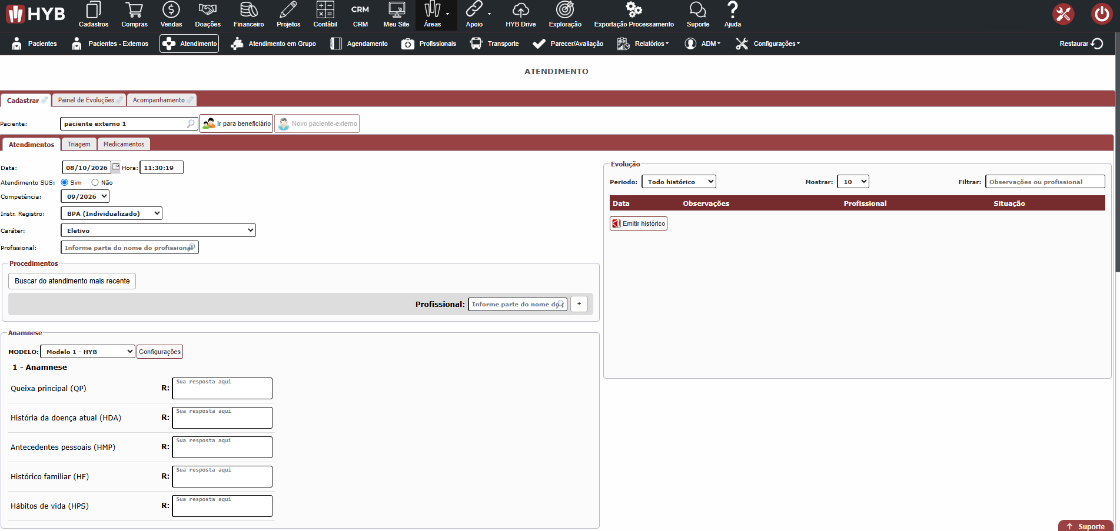Open the Caráter Eletivo dropdown
Screen dimensions: 1120x531
pos(158,231)
